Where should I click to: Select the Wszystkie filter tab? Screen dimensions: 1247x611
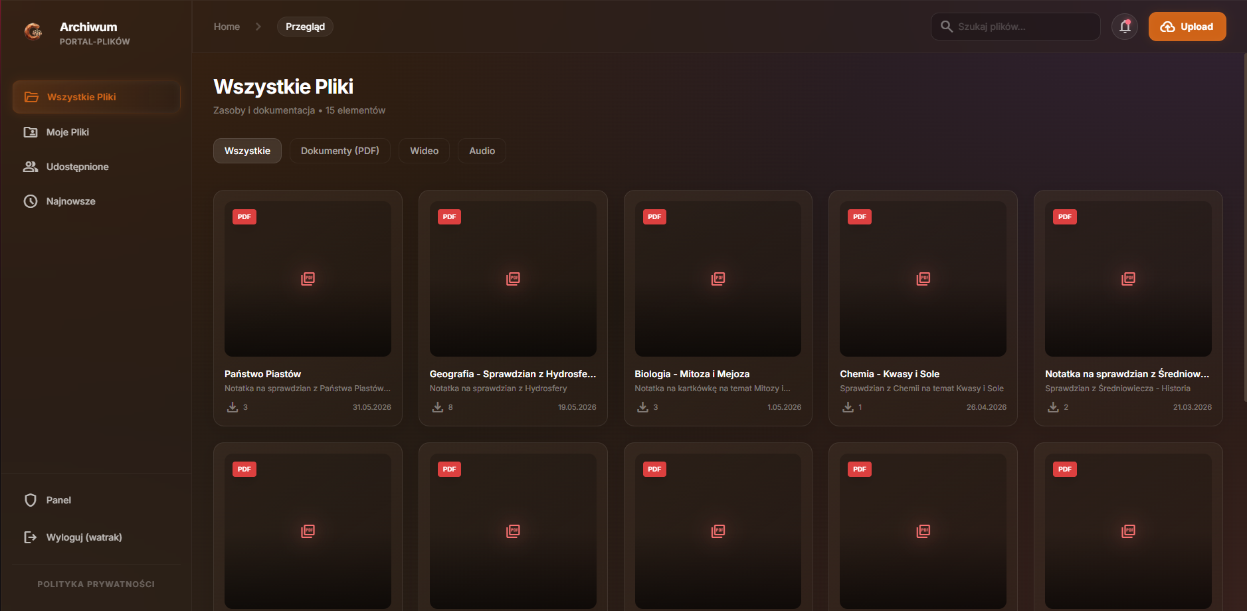pos(247,151)
